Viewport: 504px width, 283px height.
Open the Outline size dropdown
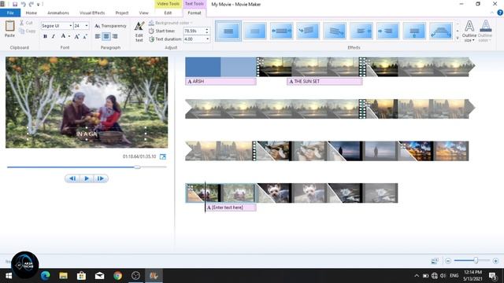pos(469,31)
